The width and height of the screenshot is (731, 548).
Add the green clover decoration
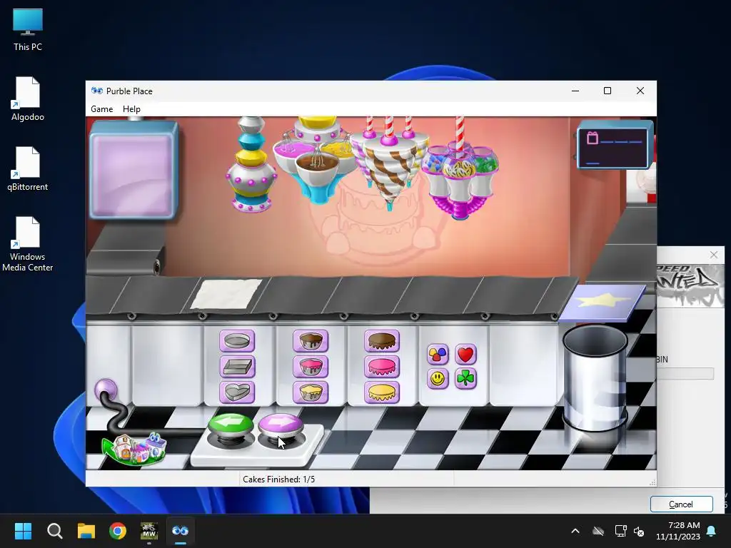coord(465,378)
